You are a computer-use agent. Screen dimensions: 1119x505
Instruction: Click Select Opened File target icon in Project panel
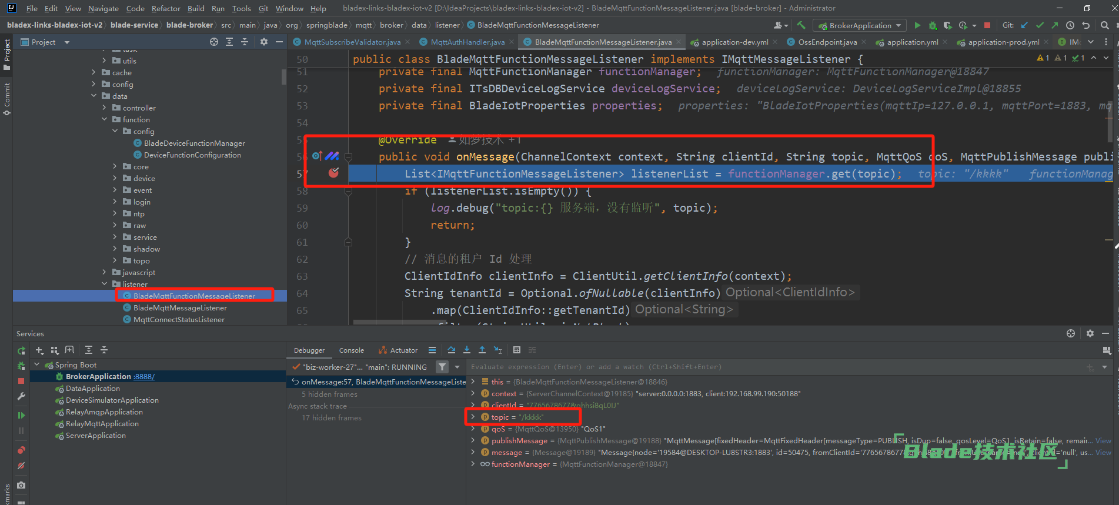pyautogui.click(x=214, y=42)
